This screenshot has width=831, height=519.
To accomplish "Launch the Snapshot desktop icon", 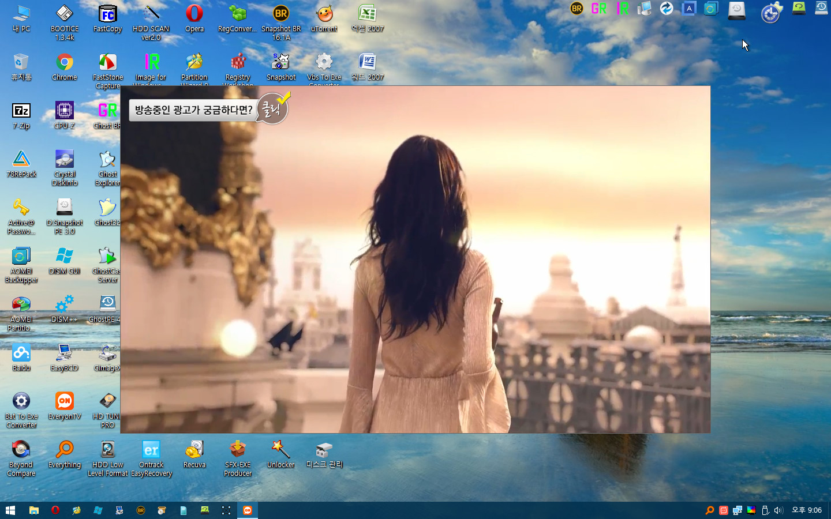I will 281,67.
